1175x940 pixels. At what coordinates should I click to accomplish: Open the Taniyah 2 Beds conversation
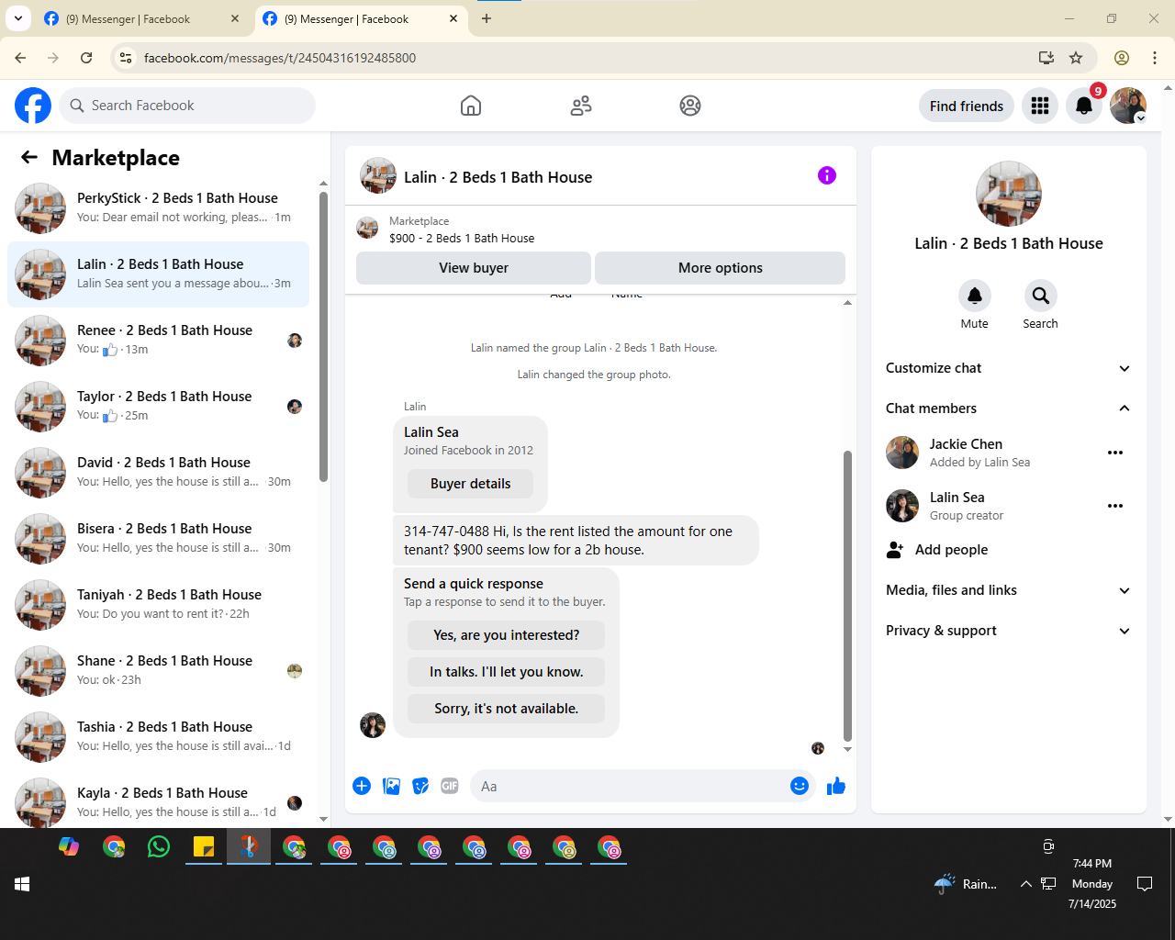[158, 605]
